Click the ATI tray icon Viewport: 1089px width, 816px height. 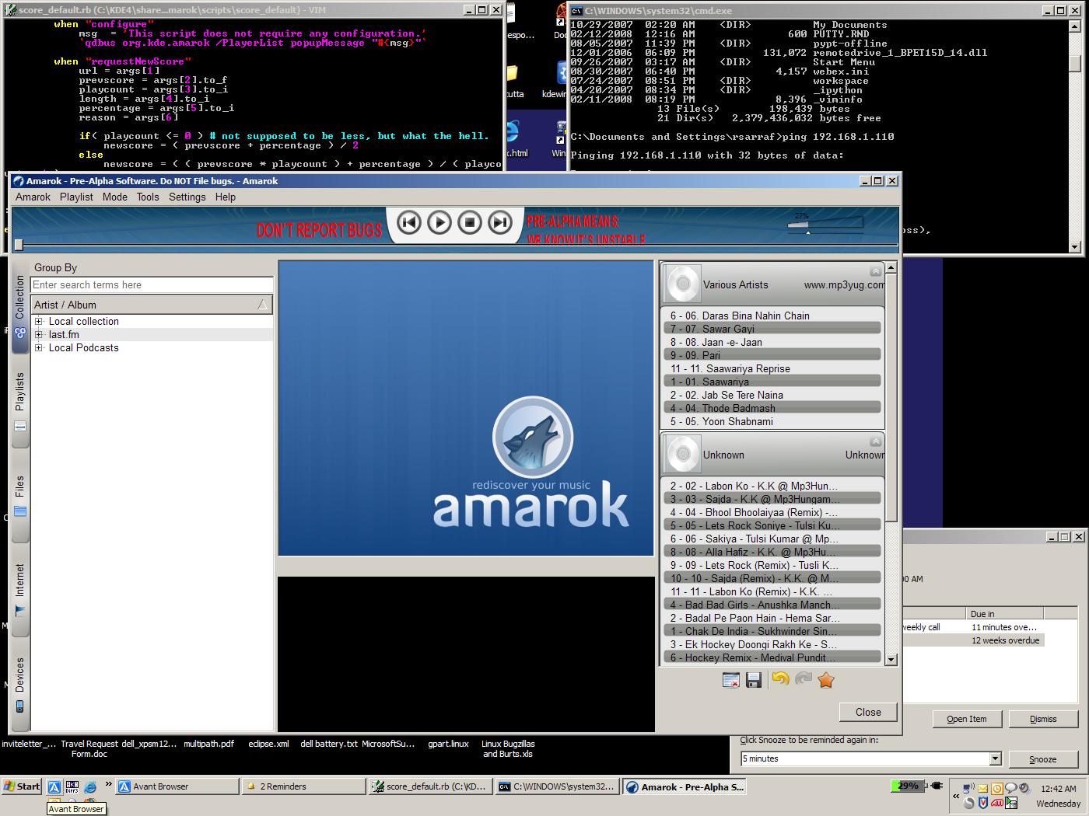996,803
